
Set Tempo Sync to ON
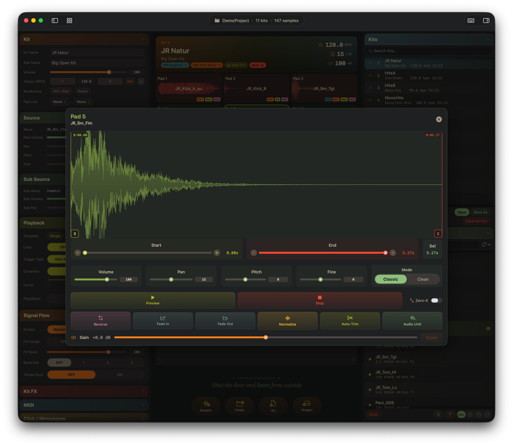point(120,375)
